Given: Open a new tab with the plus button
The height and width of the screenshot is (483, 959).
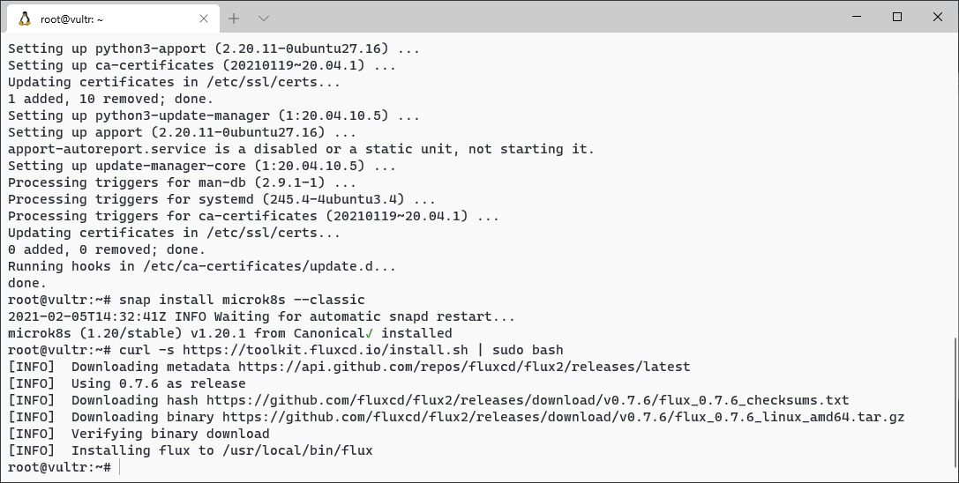Looking at the screenshot, I should click(234, 19).
